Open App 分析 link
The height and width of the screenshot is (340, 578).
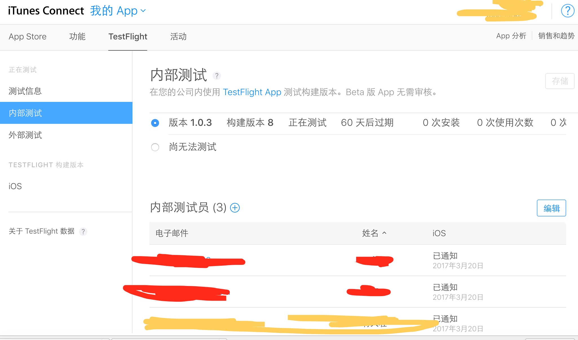click(x=511, y=36)
